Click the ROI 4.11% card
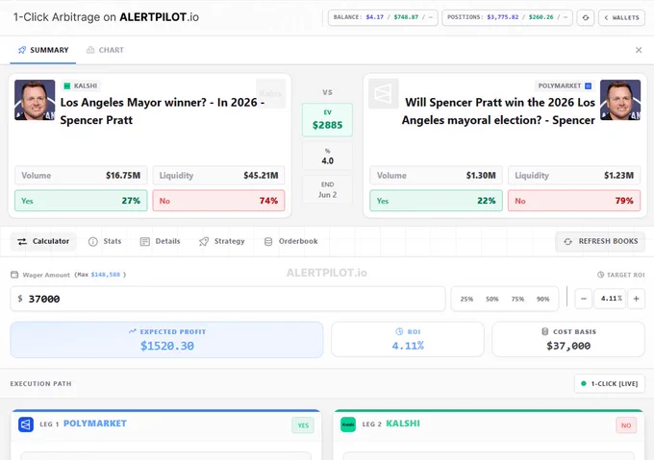The image size is (654, 460). (x=408, y=340)
